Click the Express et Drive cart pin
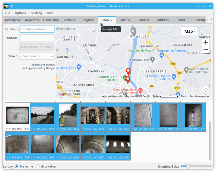The image size is (216, 172). coord(79,67)
